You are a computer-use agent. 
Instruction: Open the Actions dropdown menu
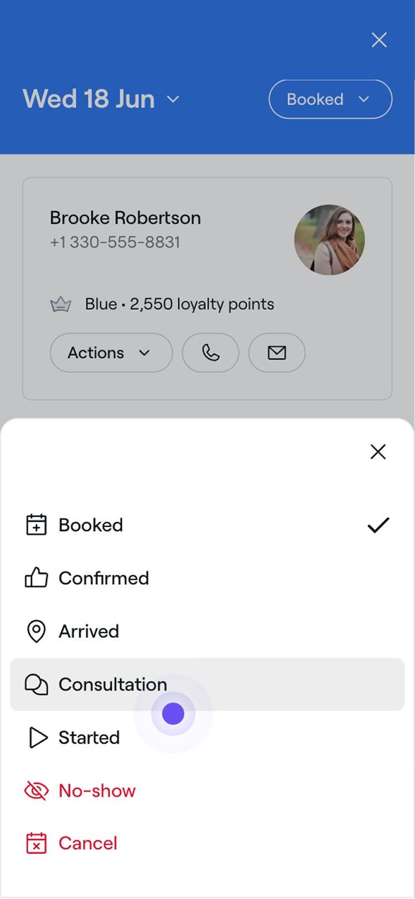click(x=111, y=352)
